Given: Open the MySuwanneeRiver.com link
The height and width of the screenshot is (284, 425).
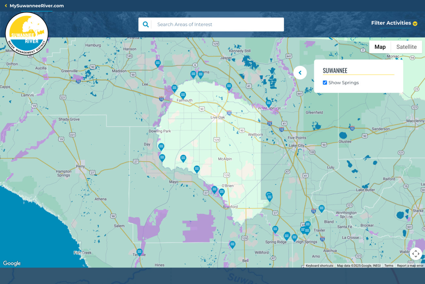Looking at the screenshot, I should pos(37,6).
